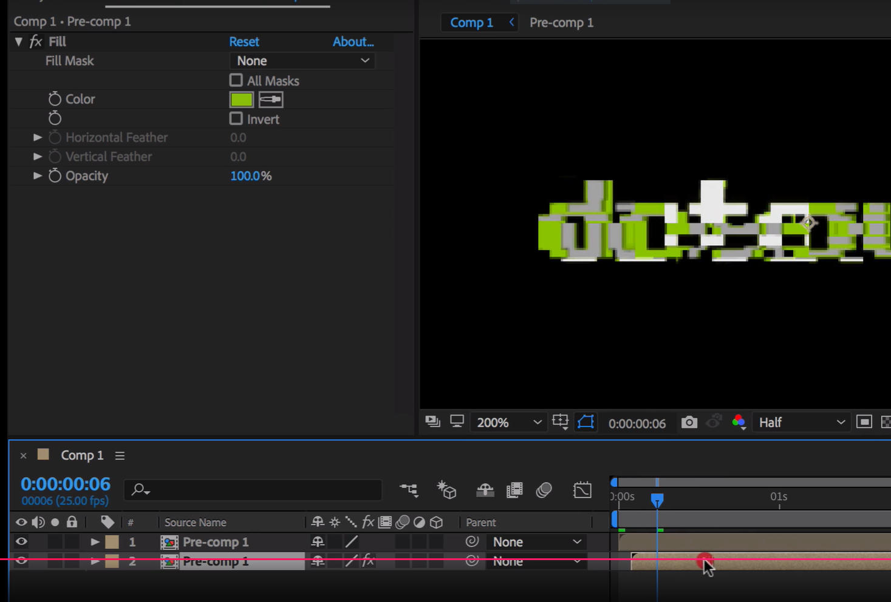Close the Comp 1 timeline tab
The image size is (891, 602).
tap(23, 456)
